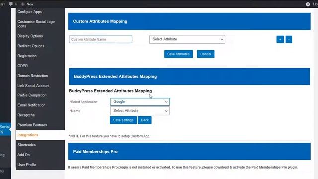Viewport: 318px width, 179px height.
Task: Open the custom Select Attribute dropdown
Action: [x=187, y=39]
